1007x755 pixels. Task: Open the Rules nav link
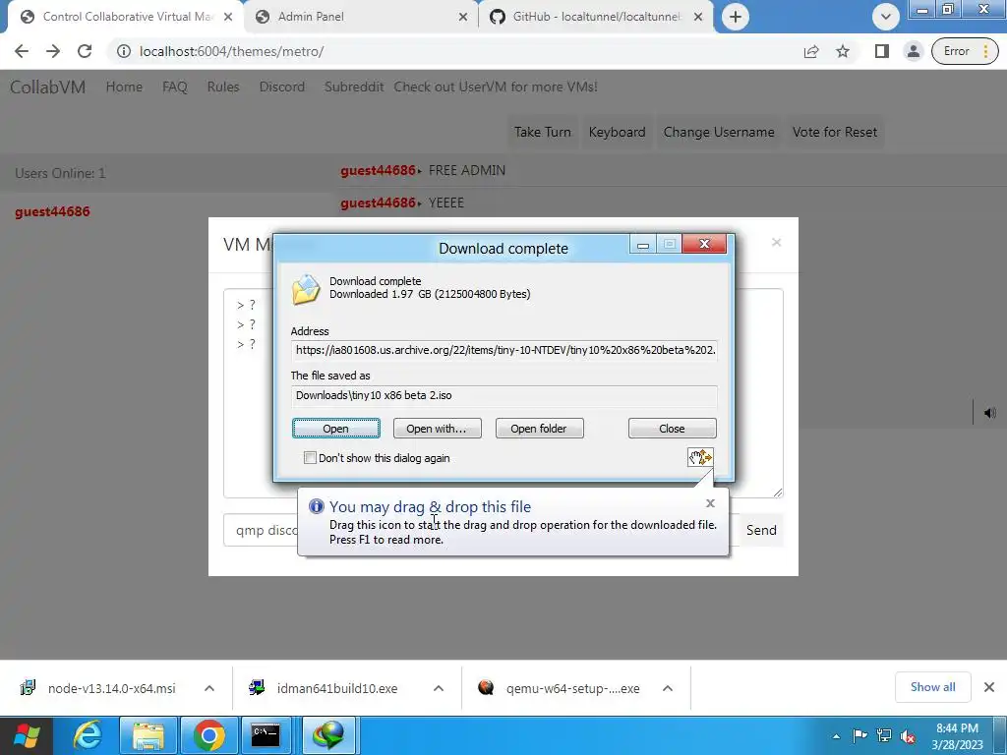click(223, 87)
